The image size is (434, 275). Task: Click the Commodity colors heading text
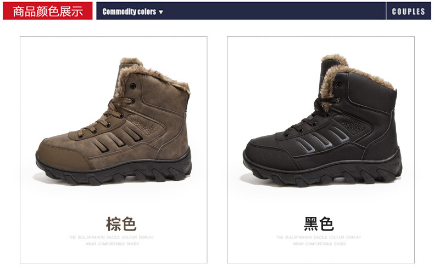129,12
